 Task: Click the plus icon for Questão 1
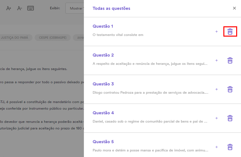[x=216, y=31]
